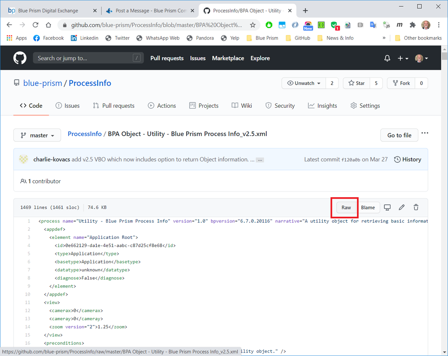Fork the repository
The height and width of the screenshot is (356, 448).
pyautogui.click(x=401, y=83)
